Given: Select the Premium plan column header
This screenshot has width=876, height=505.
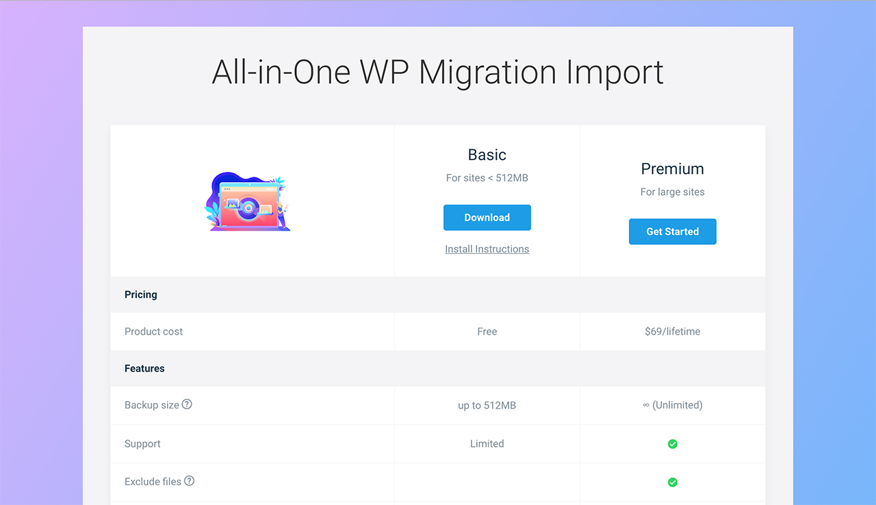Looking at the screenshot, I should 672,168.
